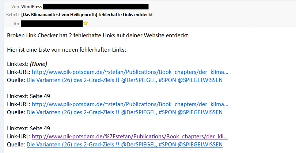Open Quelle link below the (None) entry
The width and height of the screenshot is (296, 153).
tap(125, 80)
